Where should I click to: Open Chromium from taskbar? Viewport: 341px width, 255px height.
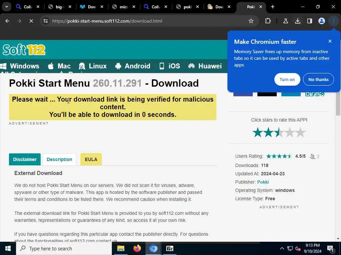pyautogui.click(x=153, y=248)
